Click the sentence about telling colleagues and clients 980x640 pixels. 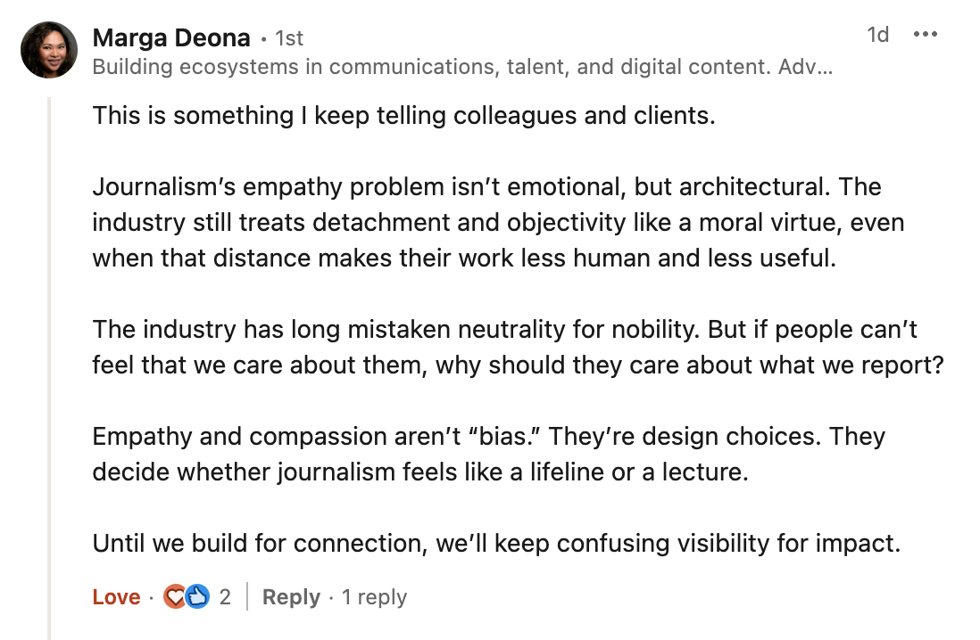pos(403,116)
